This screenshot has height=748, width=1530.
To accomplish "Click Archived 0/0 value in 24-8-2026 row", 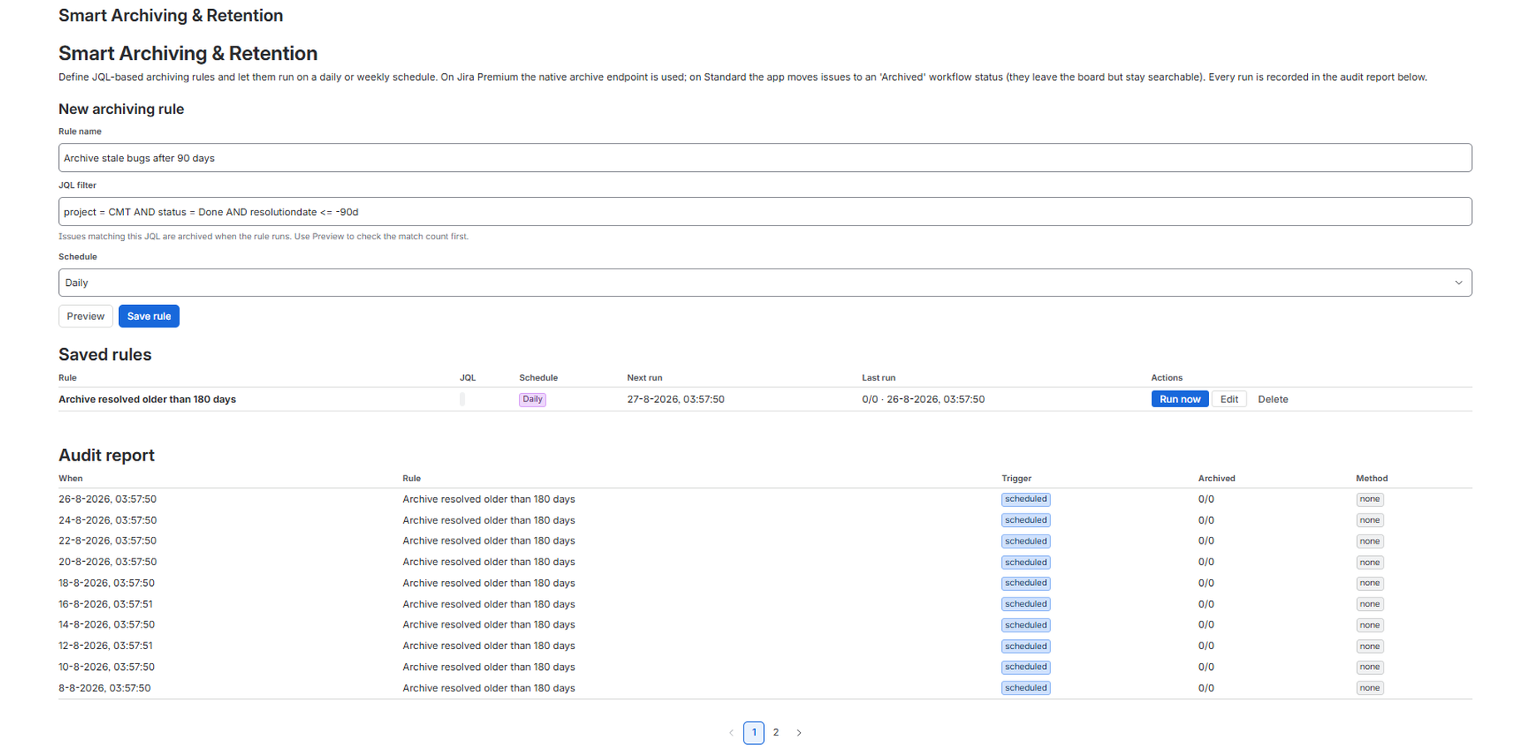I will (x=1206, y=520).
